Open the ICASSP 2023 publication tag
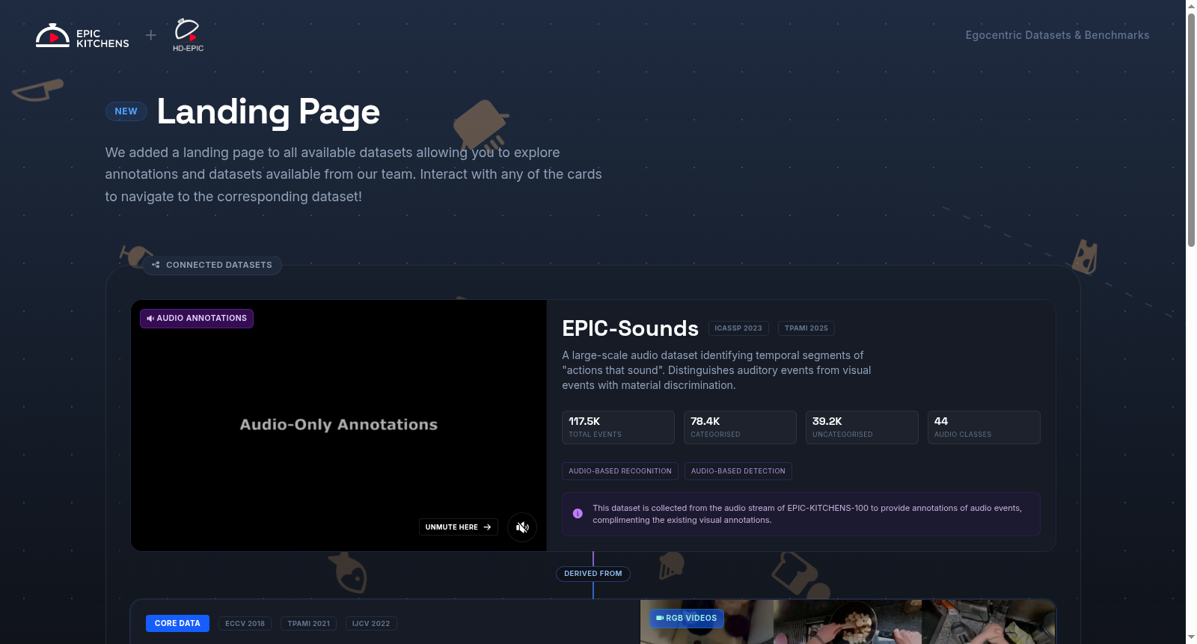Screen dimensions: 1197x644 pyautogui.click(x=738, y=328)
